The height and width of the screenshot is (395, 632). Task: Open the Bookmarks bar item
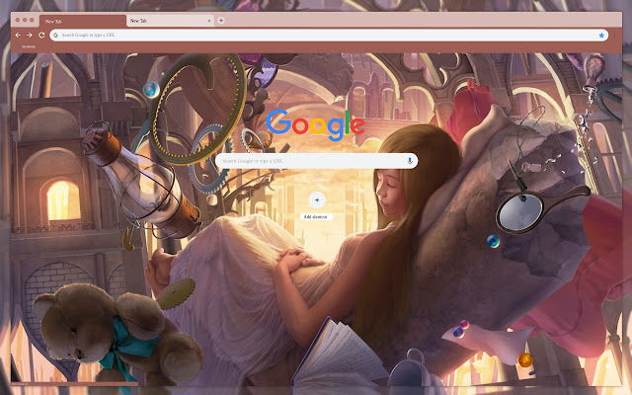(x=27, y=46)
